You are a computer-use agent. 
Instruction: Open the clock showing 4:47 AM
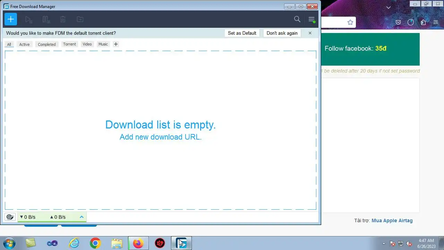(426, 243)
